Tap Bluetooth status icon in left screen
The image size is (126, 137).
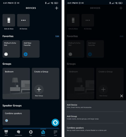46,3
